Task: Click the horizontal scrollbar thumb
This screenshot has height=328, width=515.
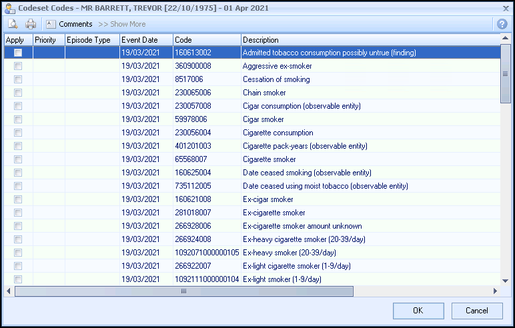Action: point(183,291)
